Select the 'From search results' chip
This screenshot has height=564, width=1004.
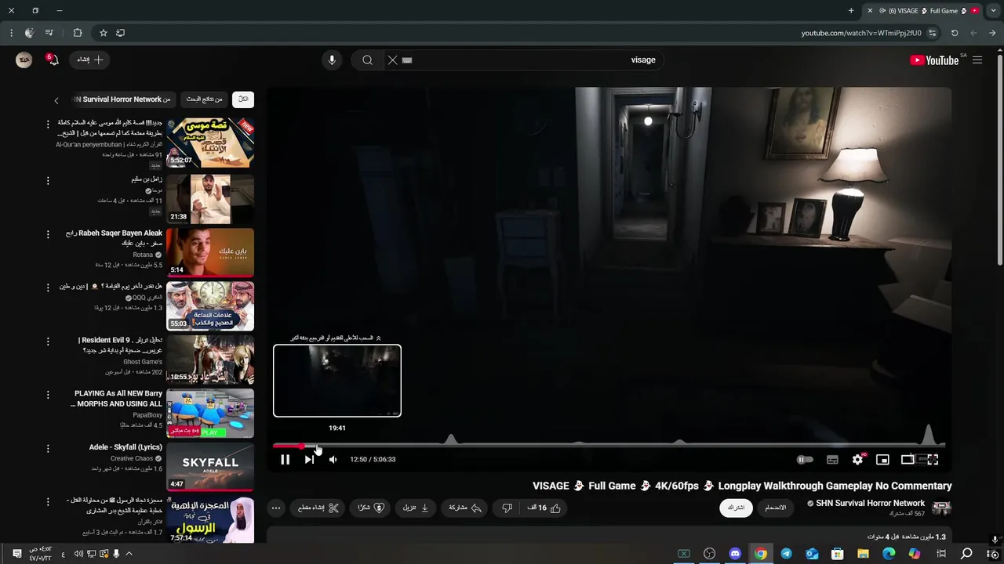click(x=204, y=99)
